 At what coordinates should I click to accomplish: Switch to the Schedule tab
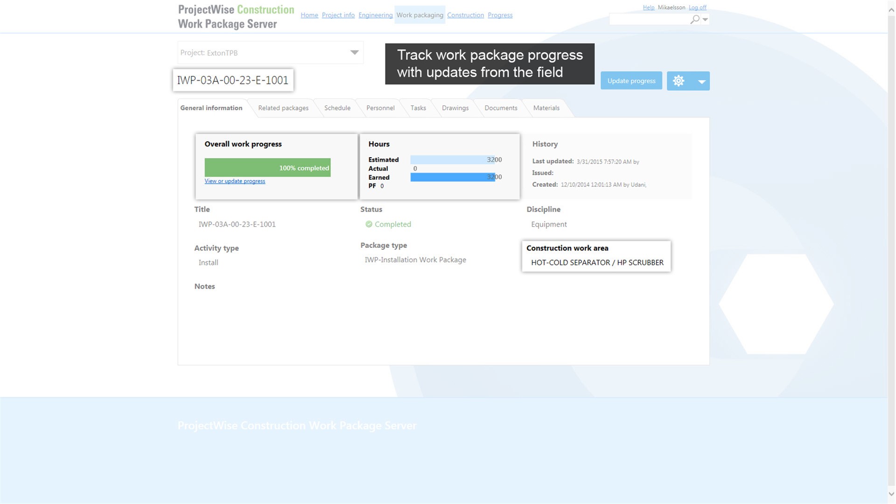click(337, 108)
